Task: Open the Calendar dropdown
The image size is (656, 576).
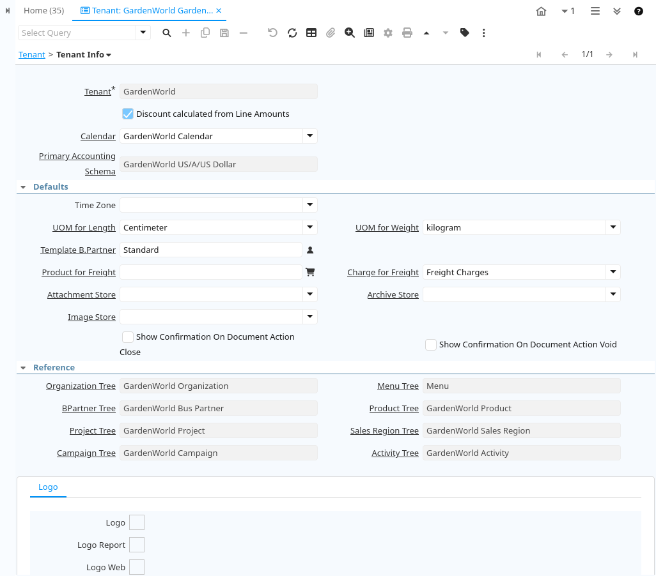Action: pos(309,136)
